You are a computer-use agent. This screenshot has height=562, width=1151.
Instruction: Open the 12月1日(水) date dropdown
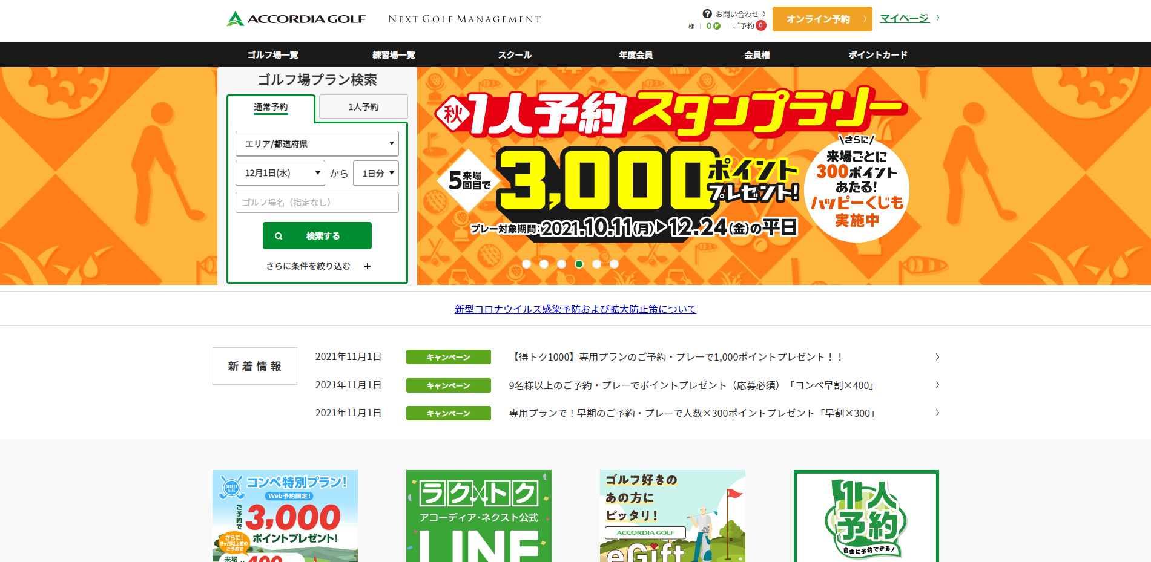(280, 173)
